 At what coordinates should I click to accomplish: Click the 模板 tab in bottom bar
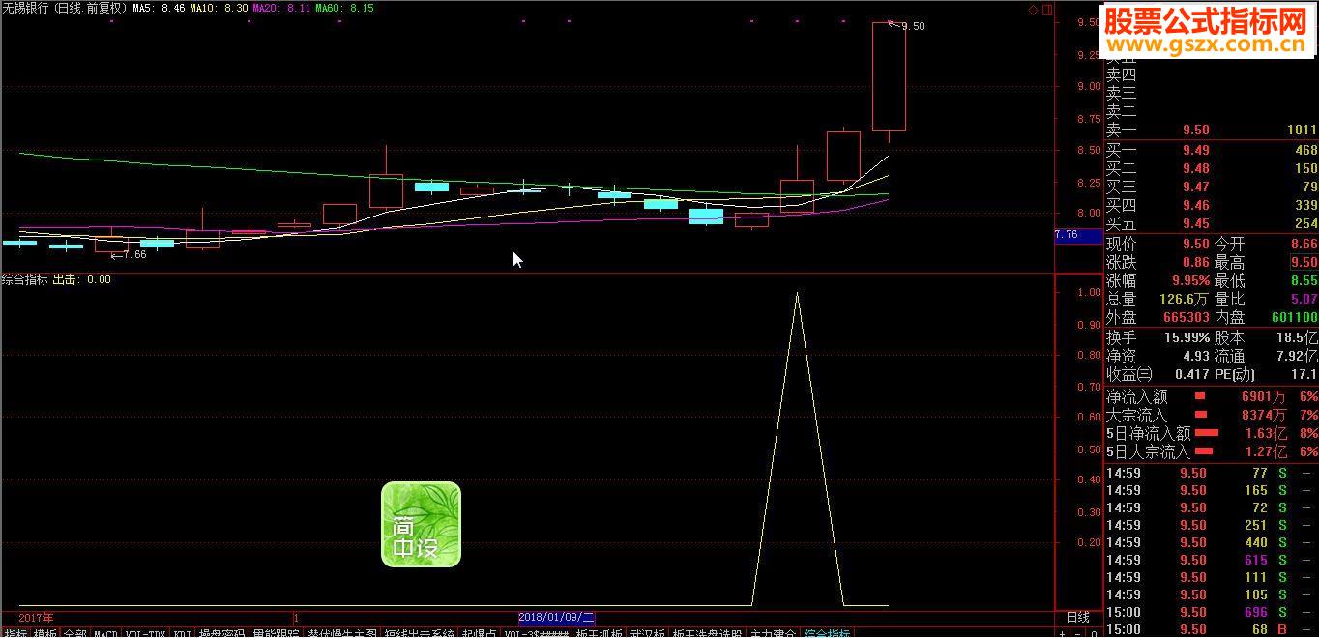[45, 634]
